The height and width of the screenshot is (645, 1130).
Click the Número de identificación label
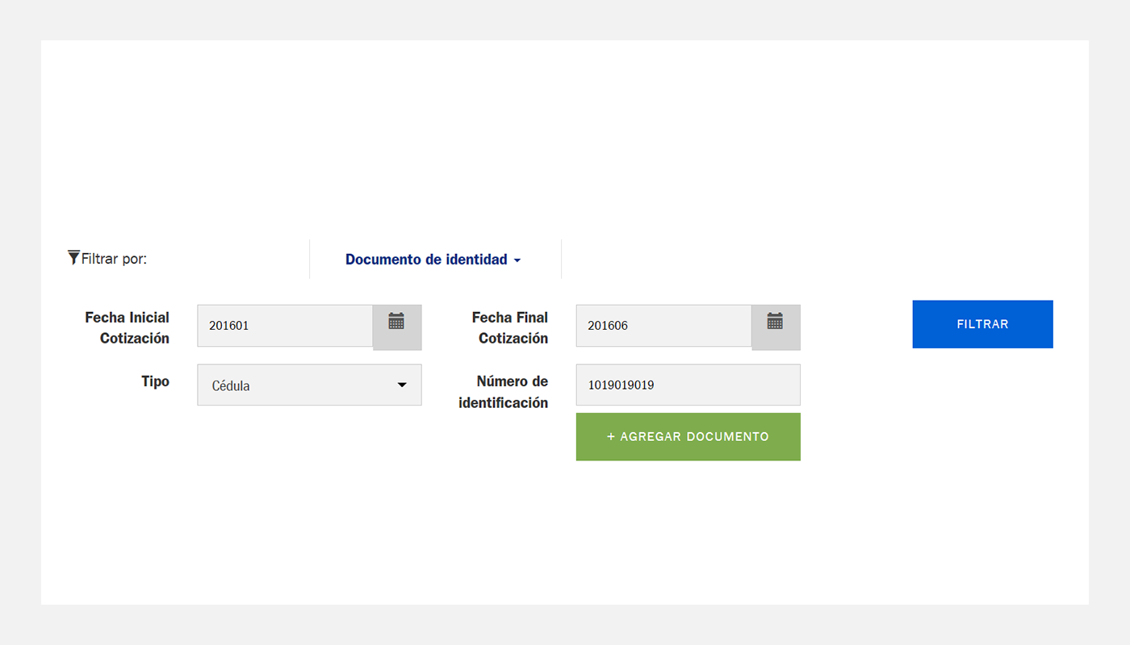pyautogui.click(x=504, y=392)
